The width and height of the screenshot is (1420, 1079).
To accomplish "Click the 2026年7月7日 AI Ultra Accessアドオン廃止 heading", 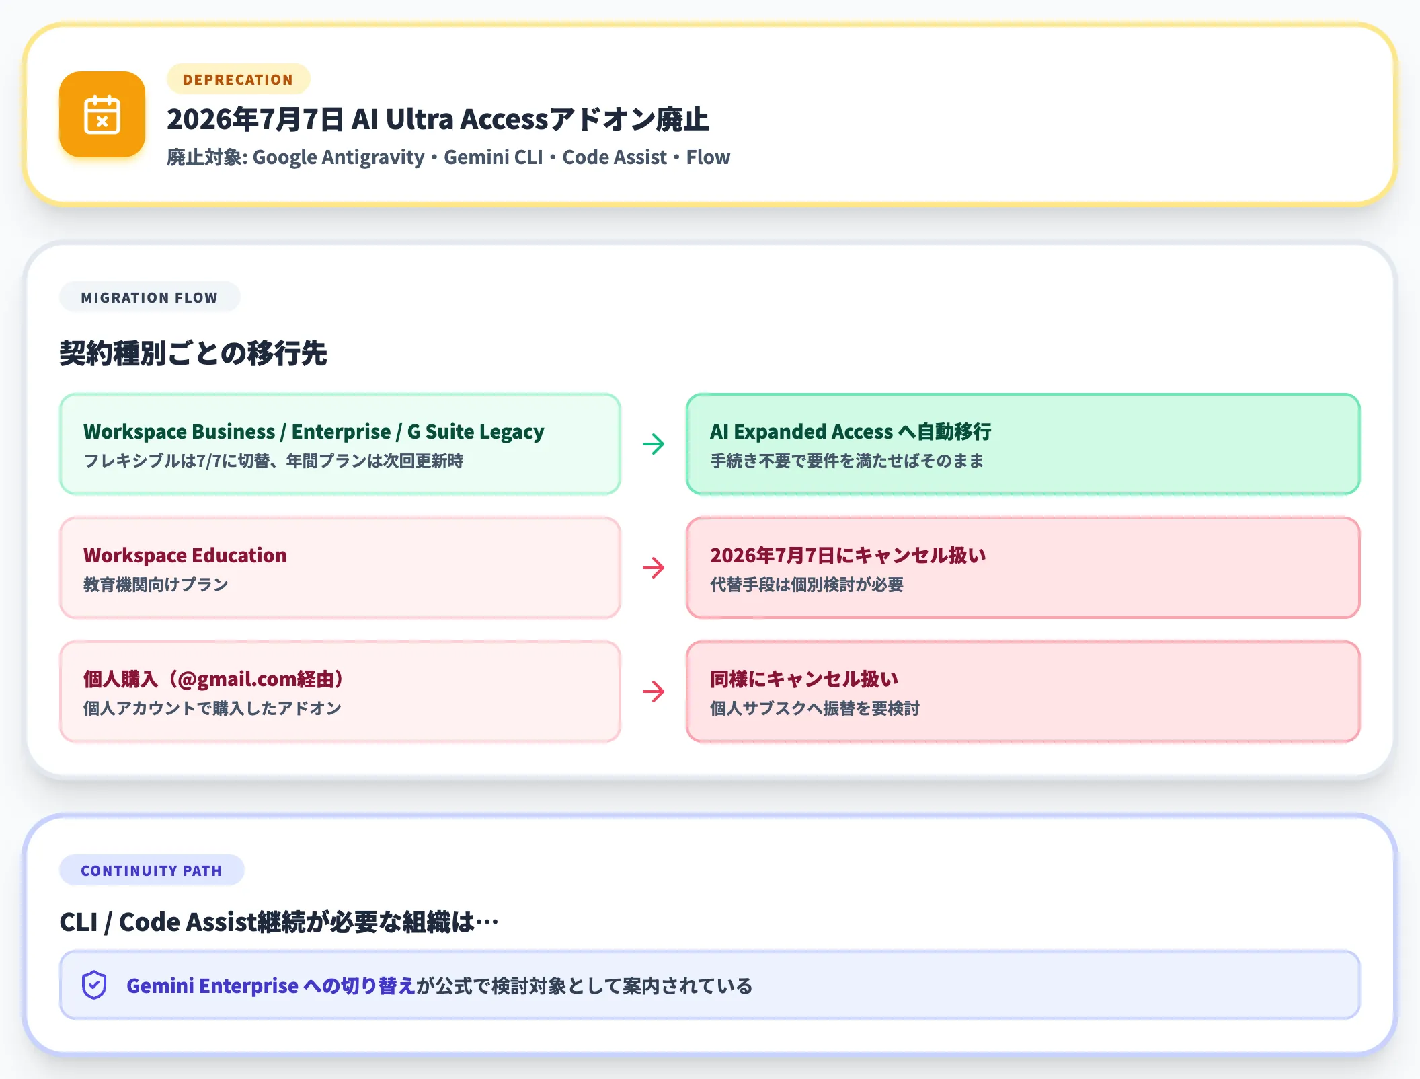I will (x=438, y=120).
